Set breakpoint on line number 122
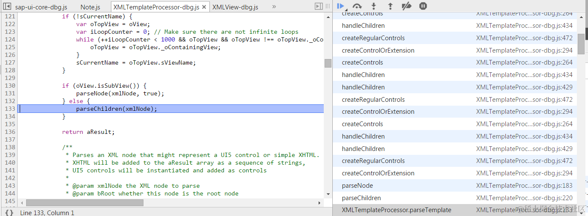This screenshot has height=216, width=588. click(9, 24)
